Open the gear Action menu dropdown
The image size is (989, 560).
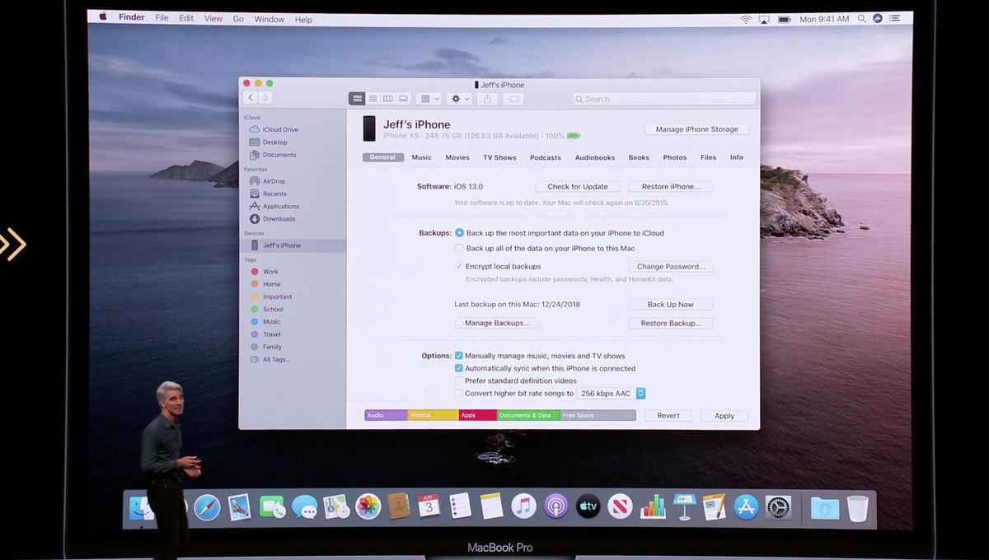tap(460, 99)
